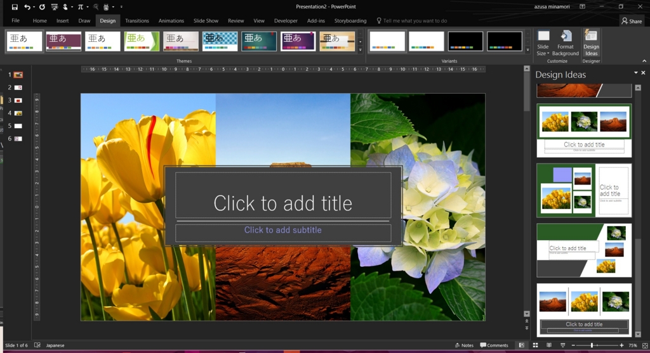Open the Developer tab
650x353 pixels.
point(286,21)
